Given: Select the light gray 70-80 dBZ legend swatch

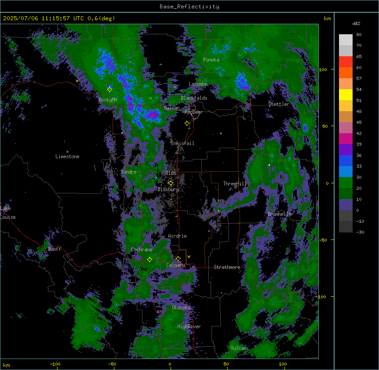Looking at the screenshot, I should click(346, 40).
